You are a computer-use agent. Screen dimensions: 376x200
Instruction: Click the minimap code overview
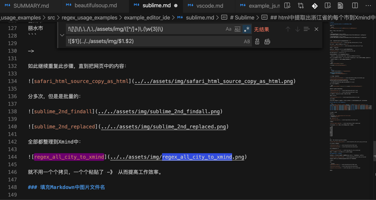click(351, 96)
